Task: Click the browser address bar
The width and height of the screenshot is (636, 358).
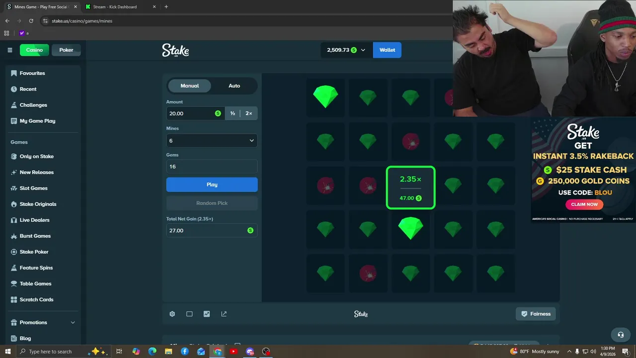Action: (x=243, y=21)
